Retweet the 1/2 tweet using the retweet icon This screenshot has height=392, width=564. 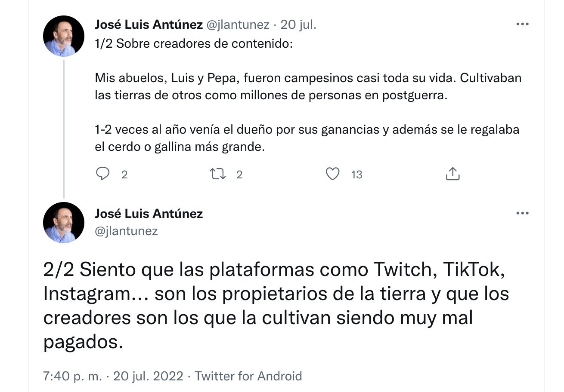(x=217, y=174)
